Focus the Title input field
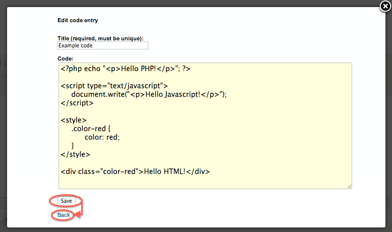This screenshot has height=232, width=392. click(x=103, y=45)
